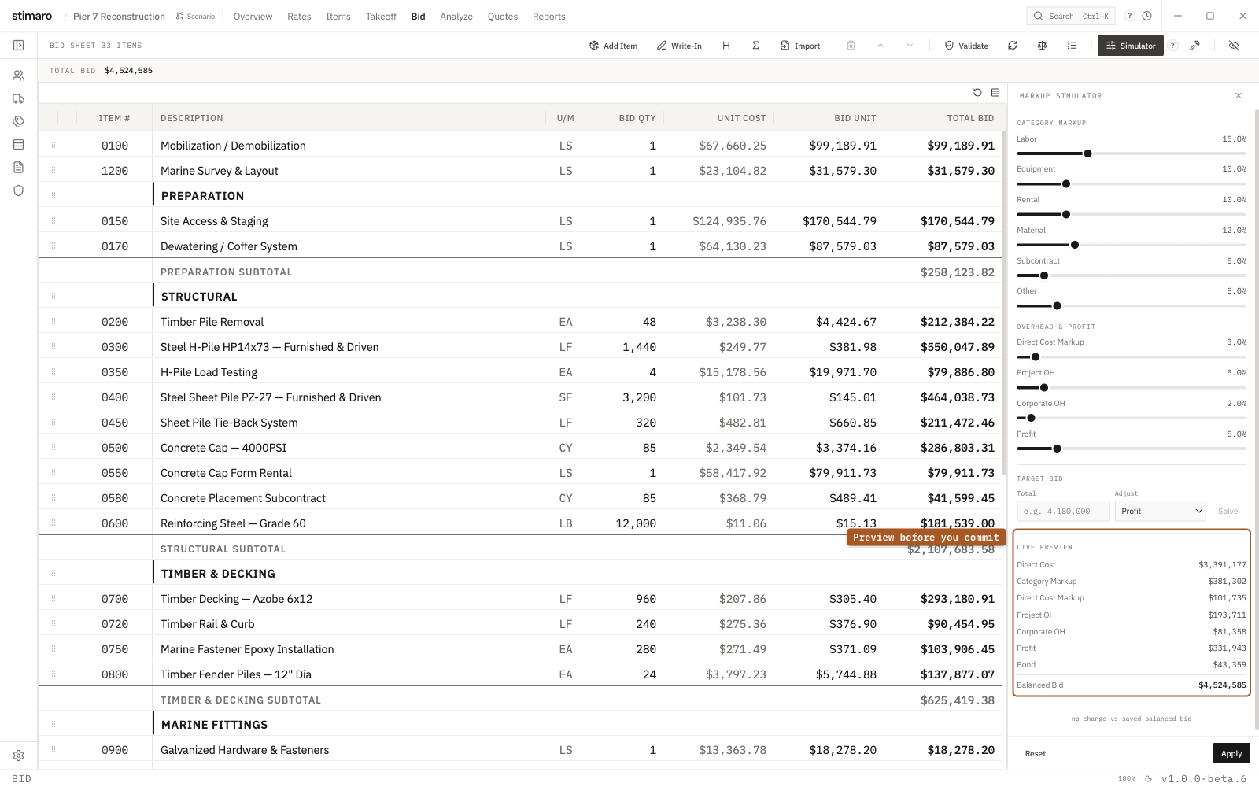Switch to the Overview tab
The width and height of the screenshot is (1259, 787).
tap(253, 17)
